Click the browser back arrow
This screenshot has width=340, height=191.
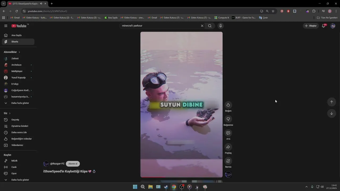[x=4, y=11]
